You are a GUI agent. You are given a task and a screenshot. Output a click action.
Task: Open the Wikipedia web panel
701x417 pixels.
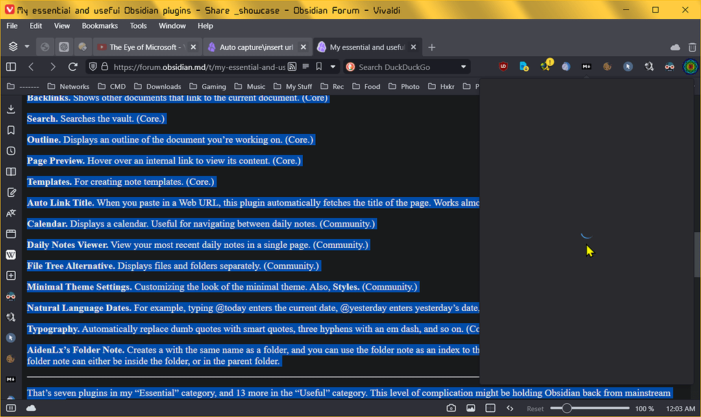11,255
